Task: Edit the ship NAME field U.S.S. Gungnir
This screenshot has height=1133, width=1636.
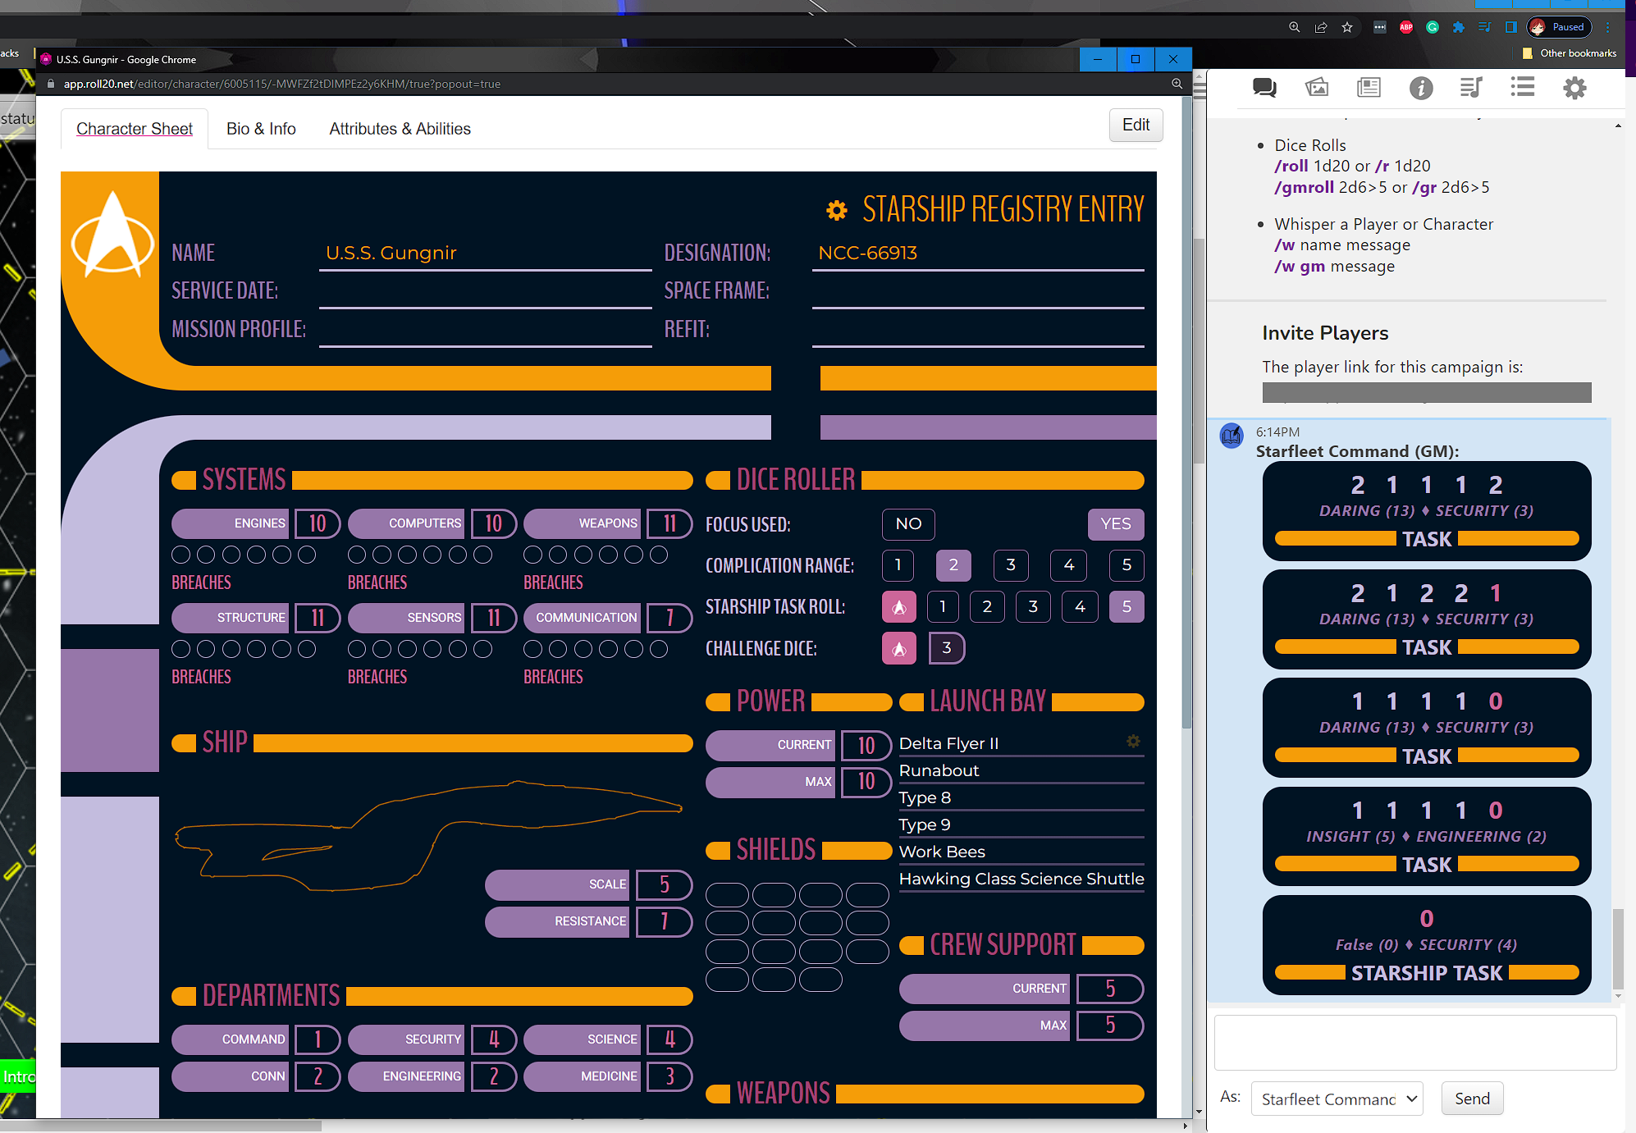Action: click(x=486, y=254)
